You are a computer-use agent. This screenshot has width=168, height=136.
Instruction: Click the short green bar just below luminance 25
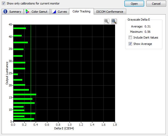tap(16, 74)
